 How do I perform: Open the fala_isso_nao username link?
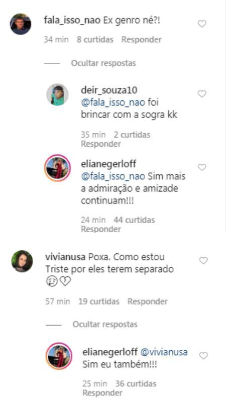(x=72, y=21)
